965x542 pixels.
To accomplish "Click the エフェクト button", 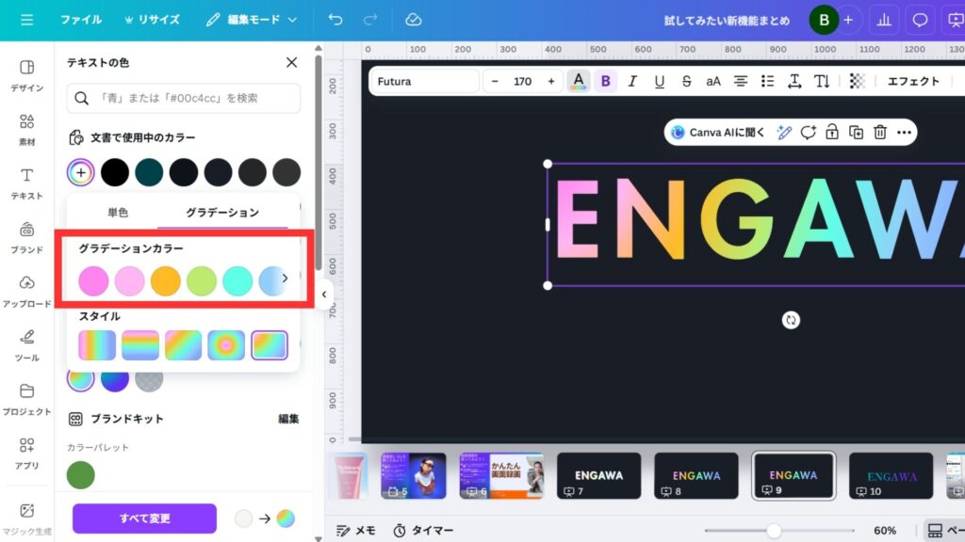I will pyautogui.click(x=913, y=81).
